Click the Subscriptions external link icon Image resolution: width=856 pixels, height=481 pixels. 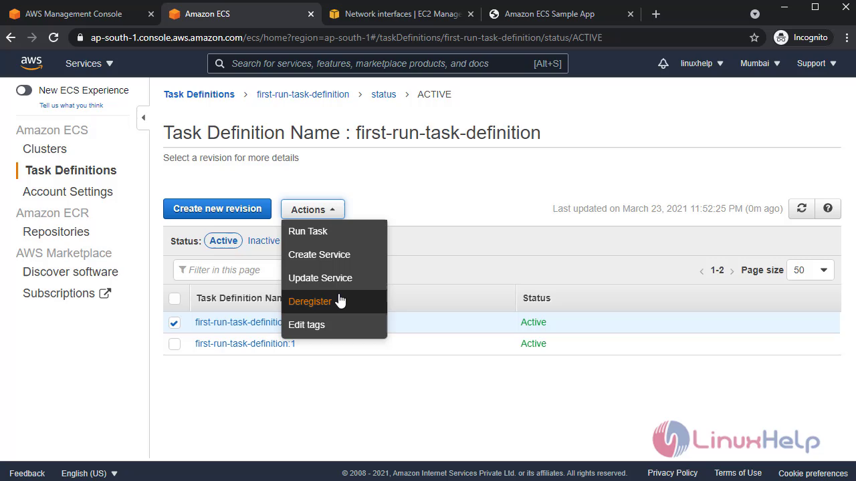105,293
